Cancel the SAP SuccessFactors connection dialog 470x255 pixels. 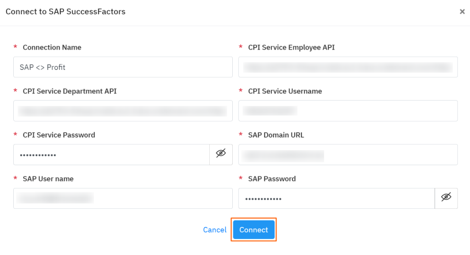pos(215,230)
